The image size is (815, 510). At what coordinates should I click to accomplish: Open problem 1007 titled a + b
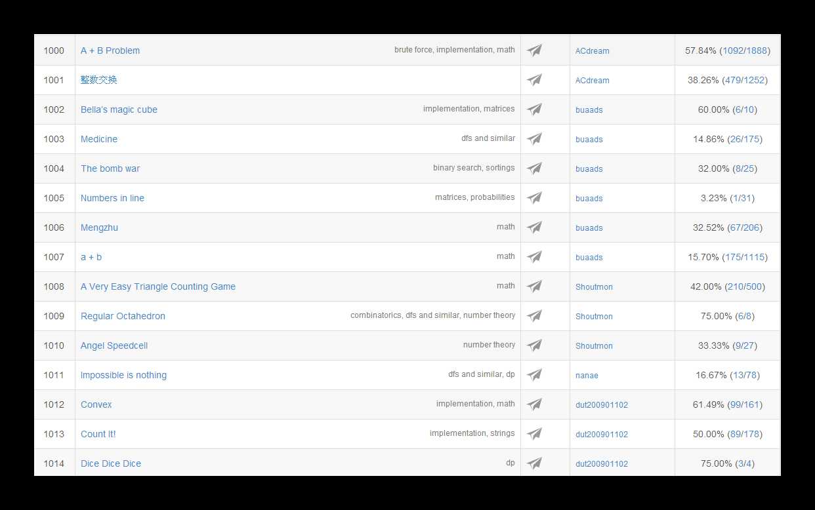click(91, 257)
